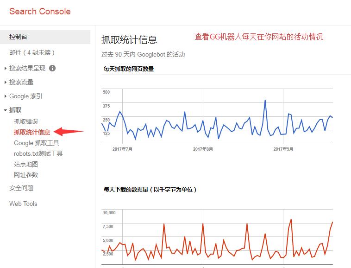This screenshot has height=268, width=351.
Task: Click the 7,500 axis value
Action: click(x=108, y=227)
